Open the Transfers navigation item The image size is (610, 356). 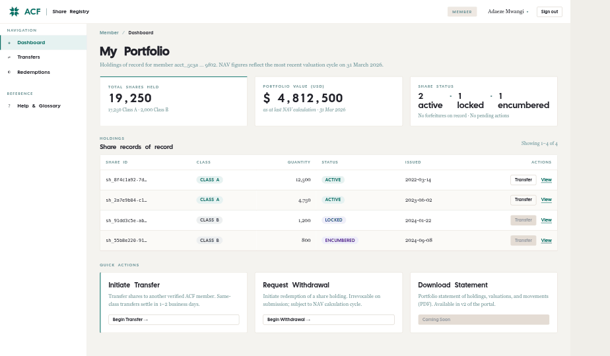coord(43,57)
